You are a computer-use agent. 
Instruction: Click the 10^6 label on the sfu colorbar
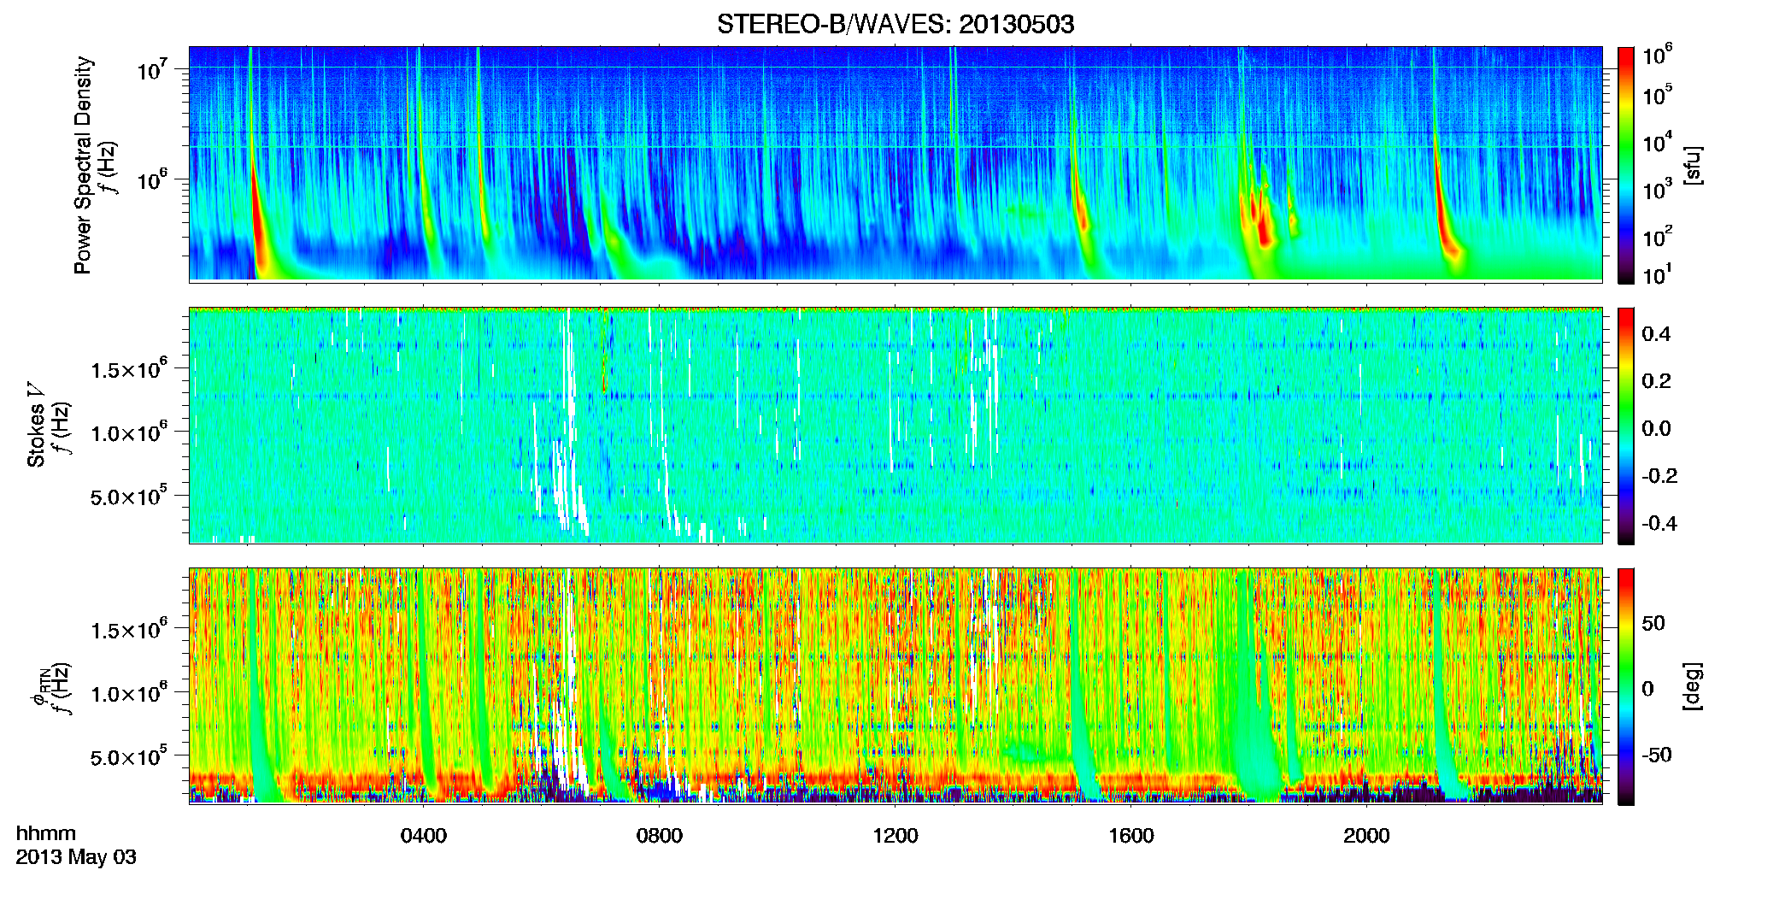(1658, 55)
